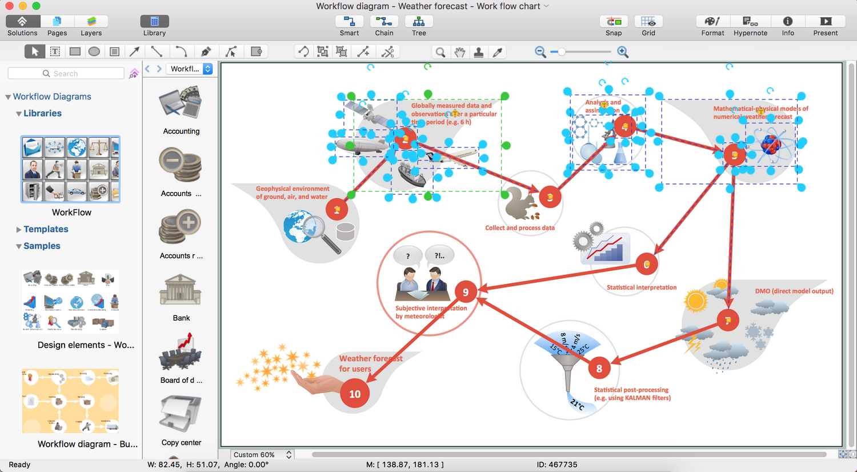
Task: Adjust the zoom slider handle
Action: tap(562, 52)
